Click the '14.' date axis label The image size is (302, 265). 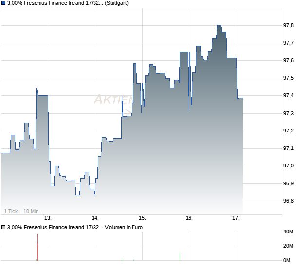[95, 218]
